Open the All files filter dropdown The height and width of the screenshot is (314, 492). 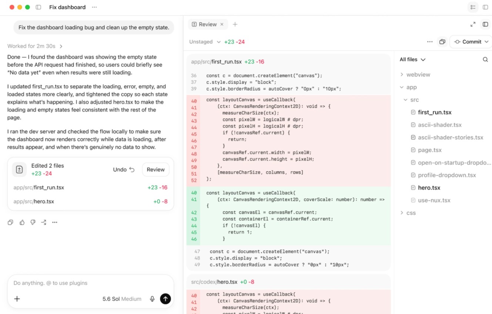pyautogui.click(x=412, y=60)
